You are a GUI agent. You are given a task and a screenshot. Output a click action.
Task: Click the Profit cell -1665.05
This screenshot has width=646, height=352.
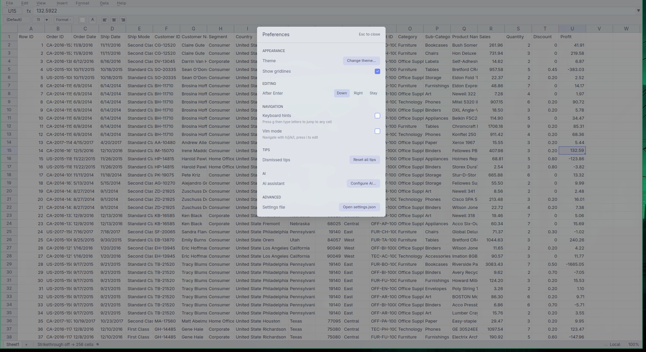(572, 264)
